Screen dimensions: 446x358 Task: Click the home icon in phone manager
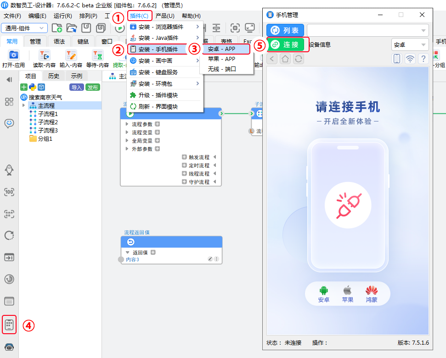point(285,59)
